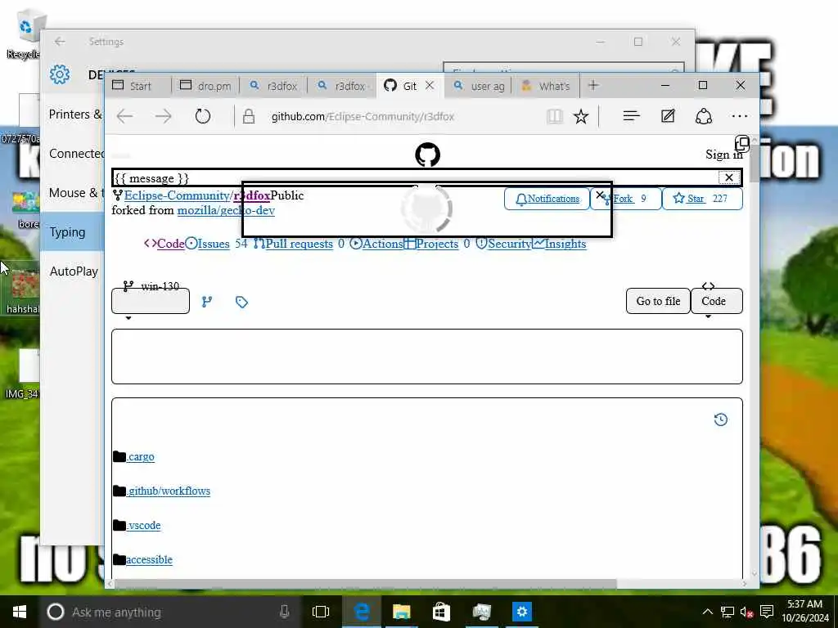The image size is (838, 628).
Task: View repository tags icon
Action: pos(241,303)
